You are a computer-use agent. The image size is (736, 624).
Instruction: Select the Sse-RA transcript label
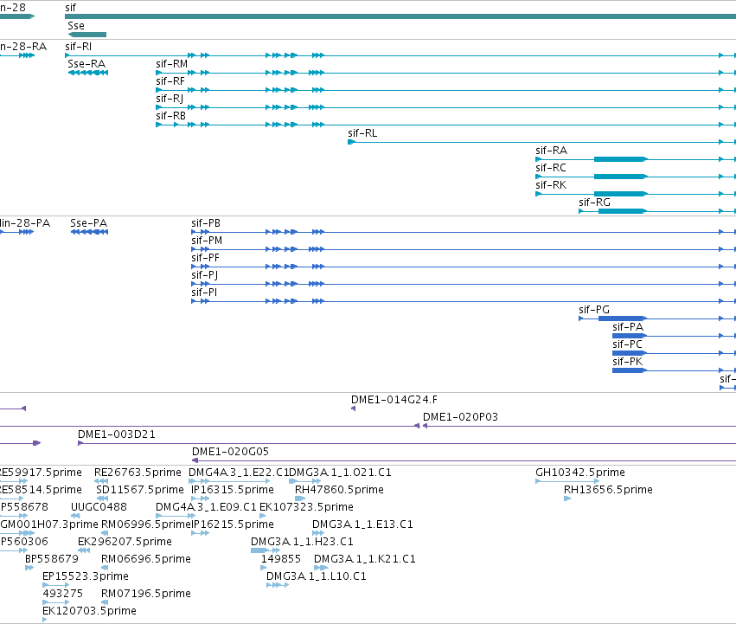pos(86,64)
